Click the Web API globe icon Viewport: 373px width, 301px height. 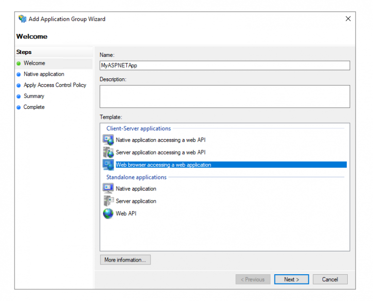[x=108, y=213]
